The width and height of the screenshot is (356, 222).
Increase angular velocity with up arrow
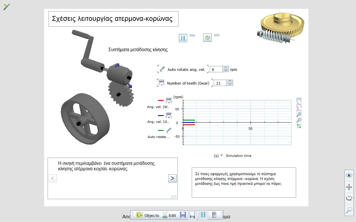(226, 68)
